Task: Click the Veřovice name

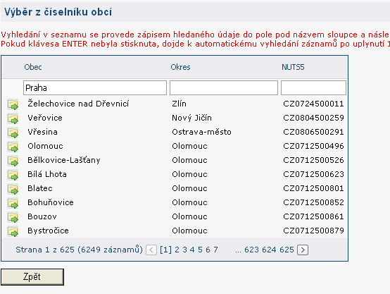Action: (45, 118)
